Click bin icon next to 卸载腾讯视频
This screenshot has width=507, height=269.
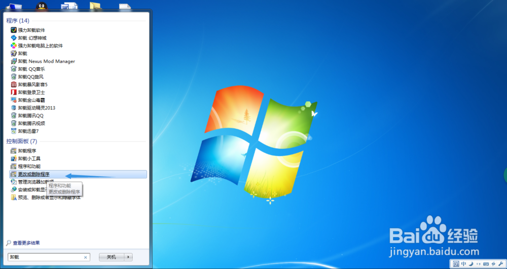[x=14, y=123]
